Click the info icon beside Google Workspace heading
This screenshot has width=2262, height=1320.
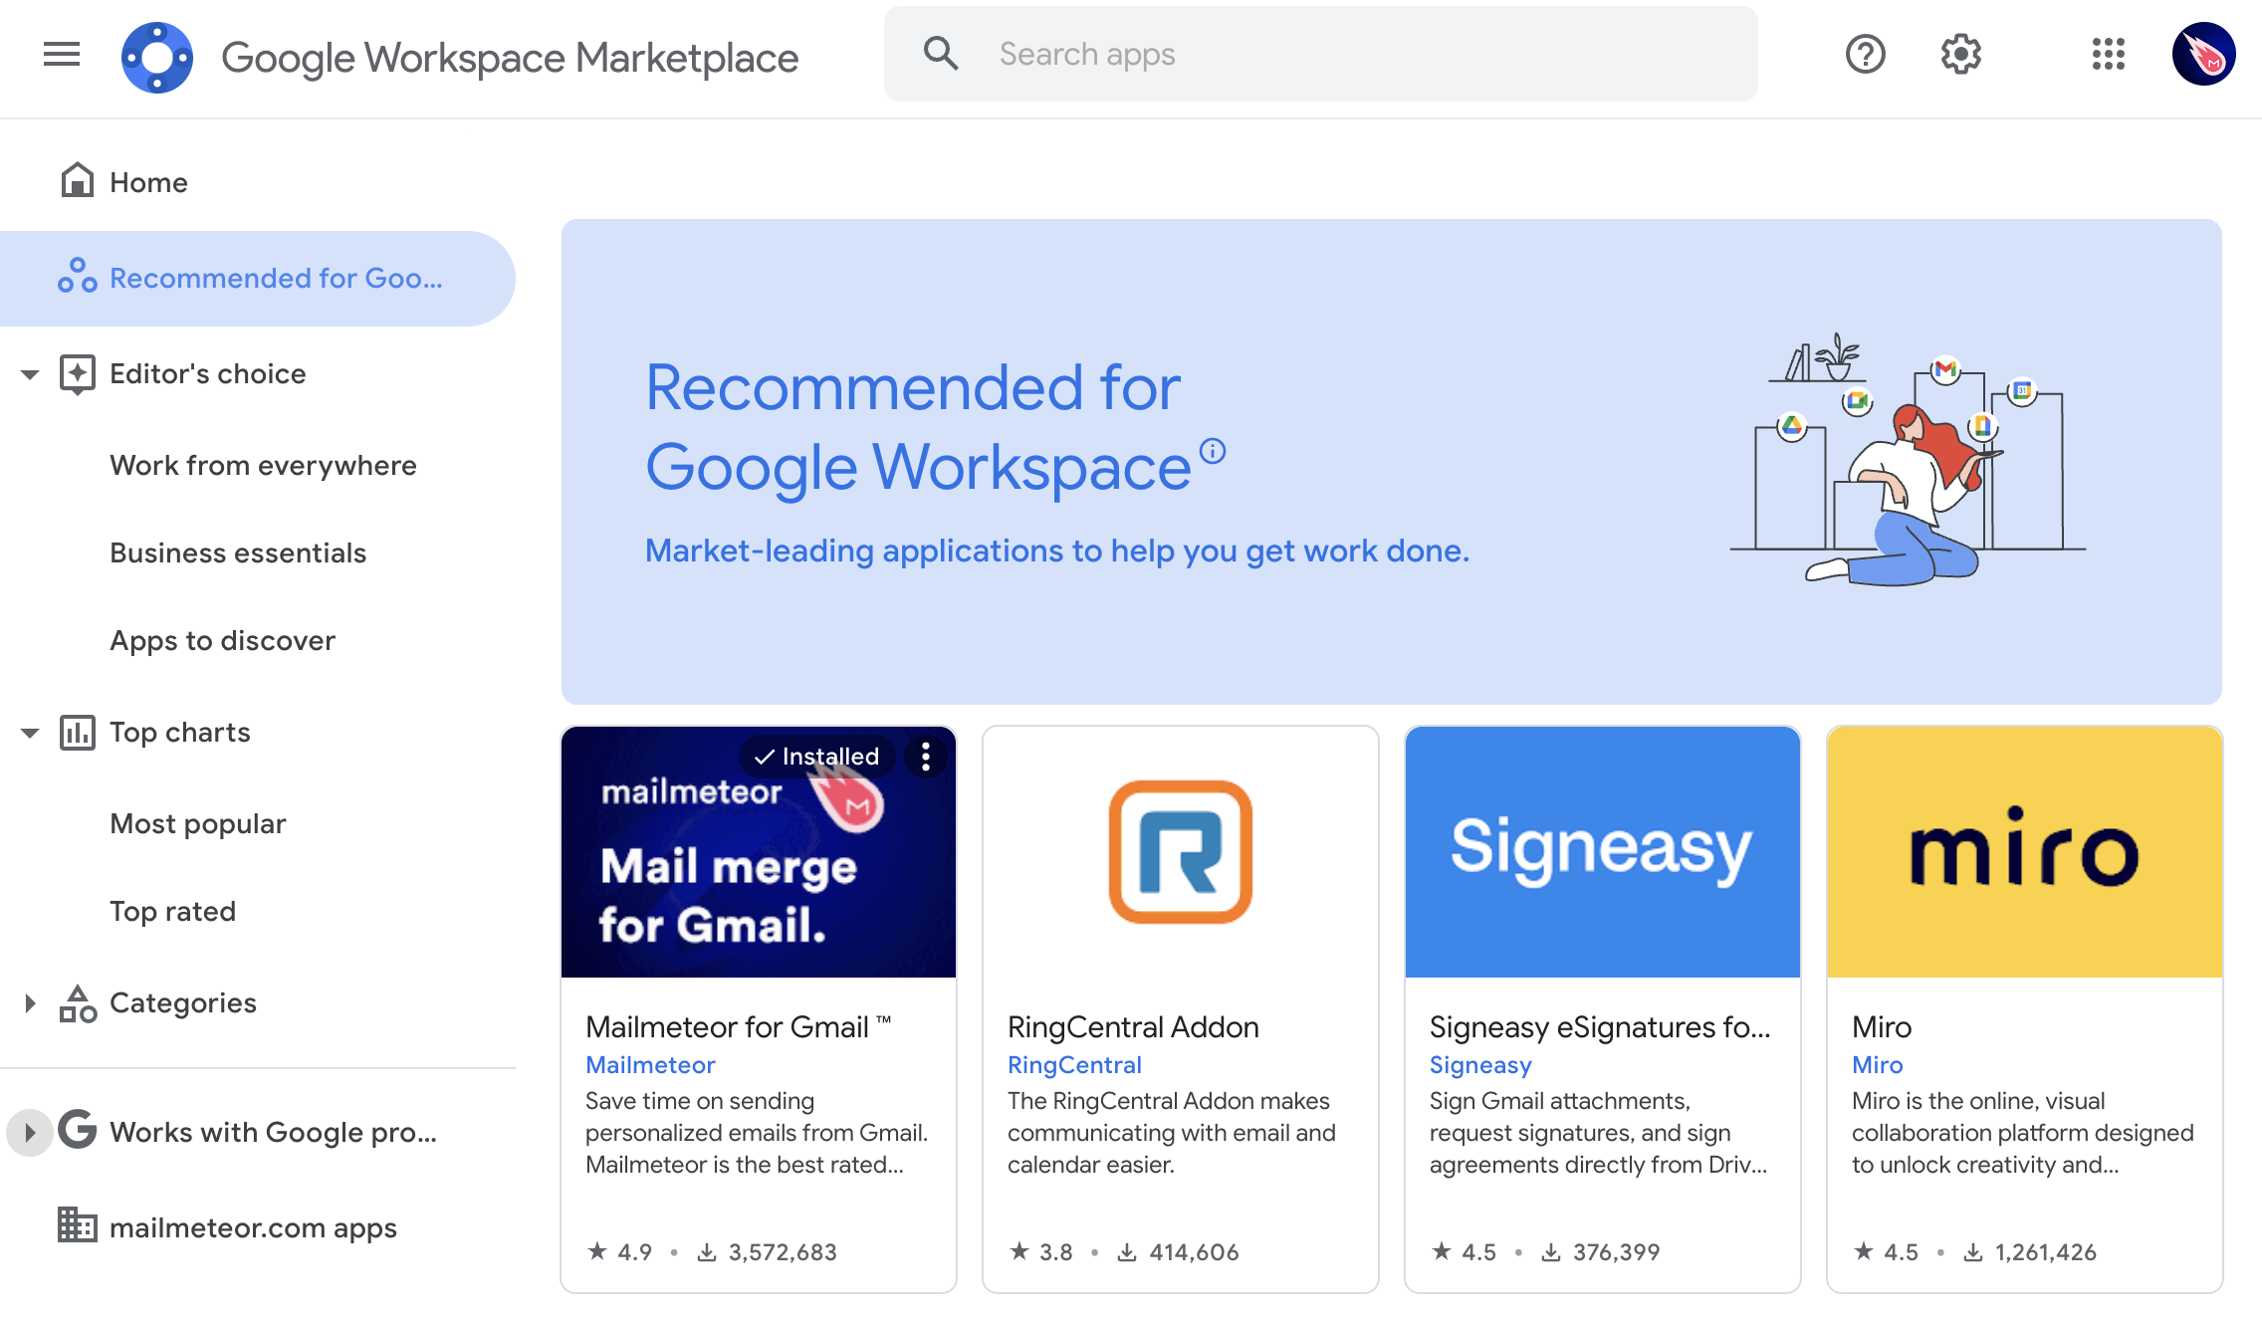coord(1212,451)
